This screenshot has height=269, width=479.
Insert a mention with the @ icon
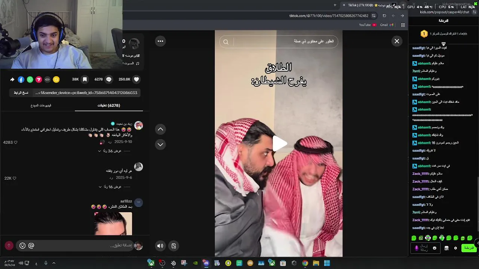tap(31, 245)
